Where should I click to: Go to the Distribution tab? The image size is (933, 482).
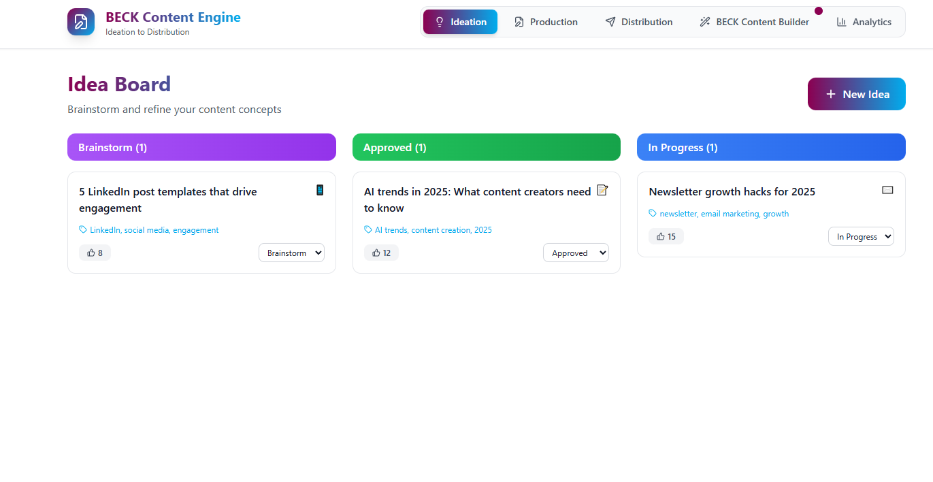pyautogui.click(x=638, y=22)
